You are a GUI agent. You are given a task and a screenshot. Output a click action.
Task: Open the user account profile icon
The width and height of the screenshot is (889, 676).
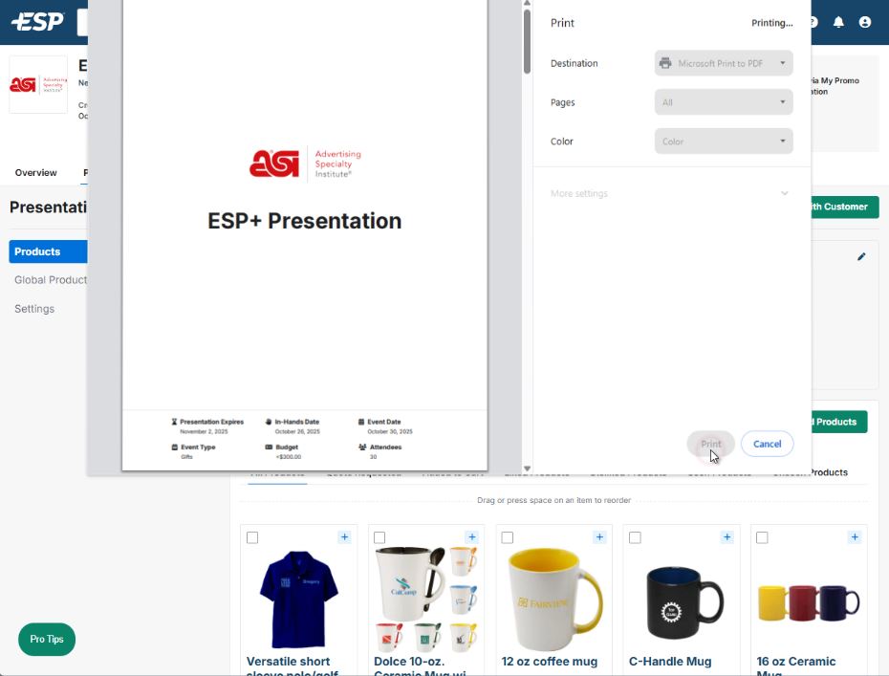coord(865,22)
